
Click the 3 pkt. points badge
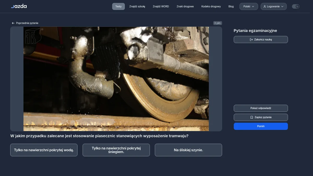point(218,23)
